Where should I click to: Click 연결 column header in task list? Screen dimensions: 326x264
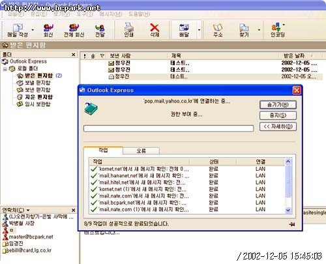point(260,162)
